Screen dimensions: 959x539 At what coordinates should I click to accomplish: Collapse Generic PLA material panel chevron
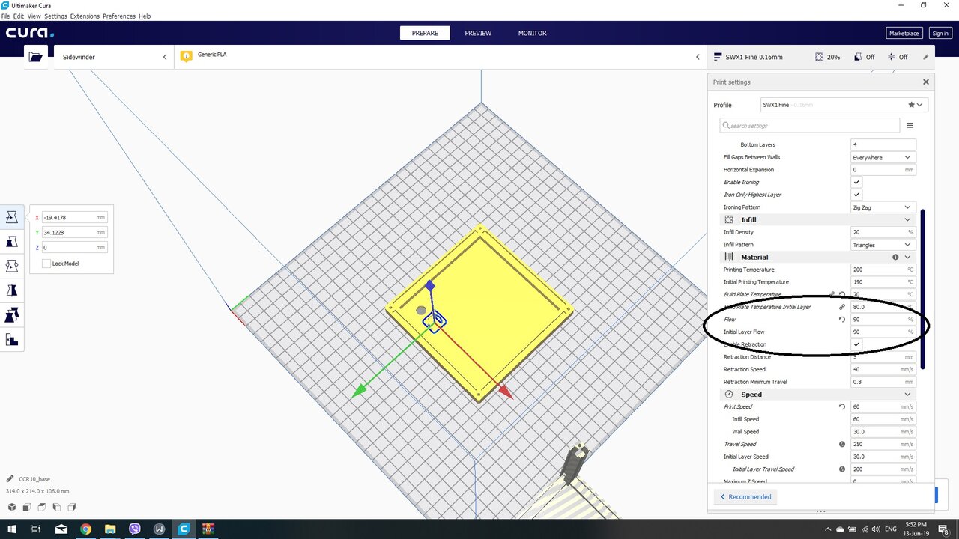pyautogui.click(x=698, y=57)
